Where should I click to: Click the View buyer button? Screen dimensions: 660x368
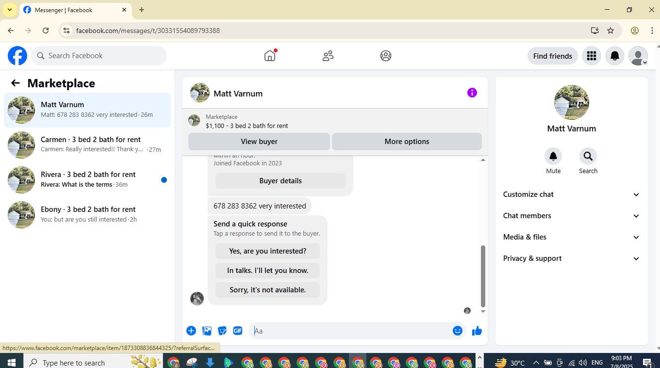click(259, 142)
